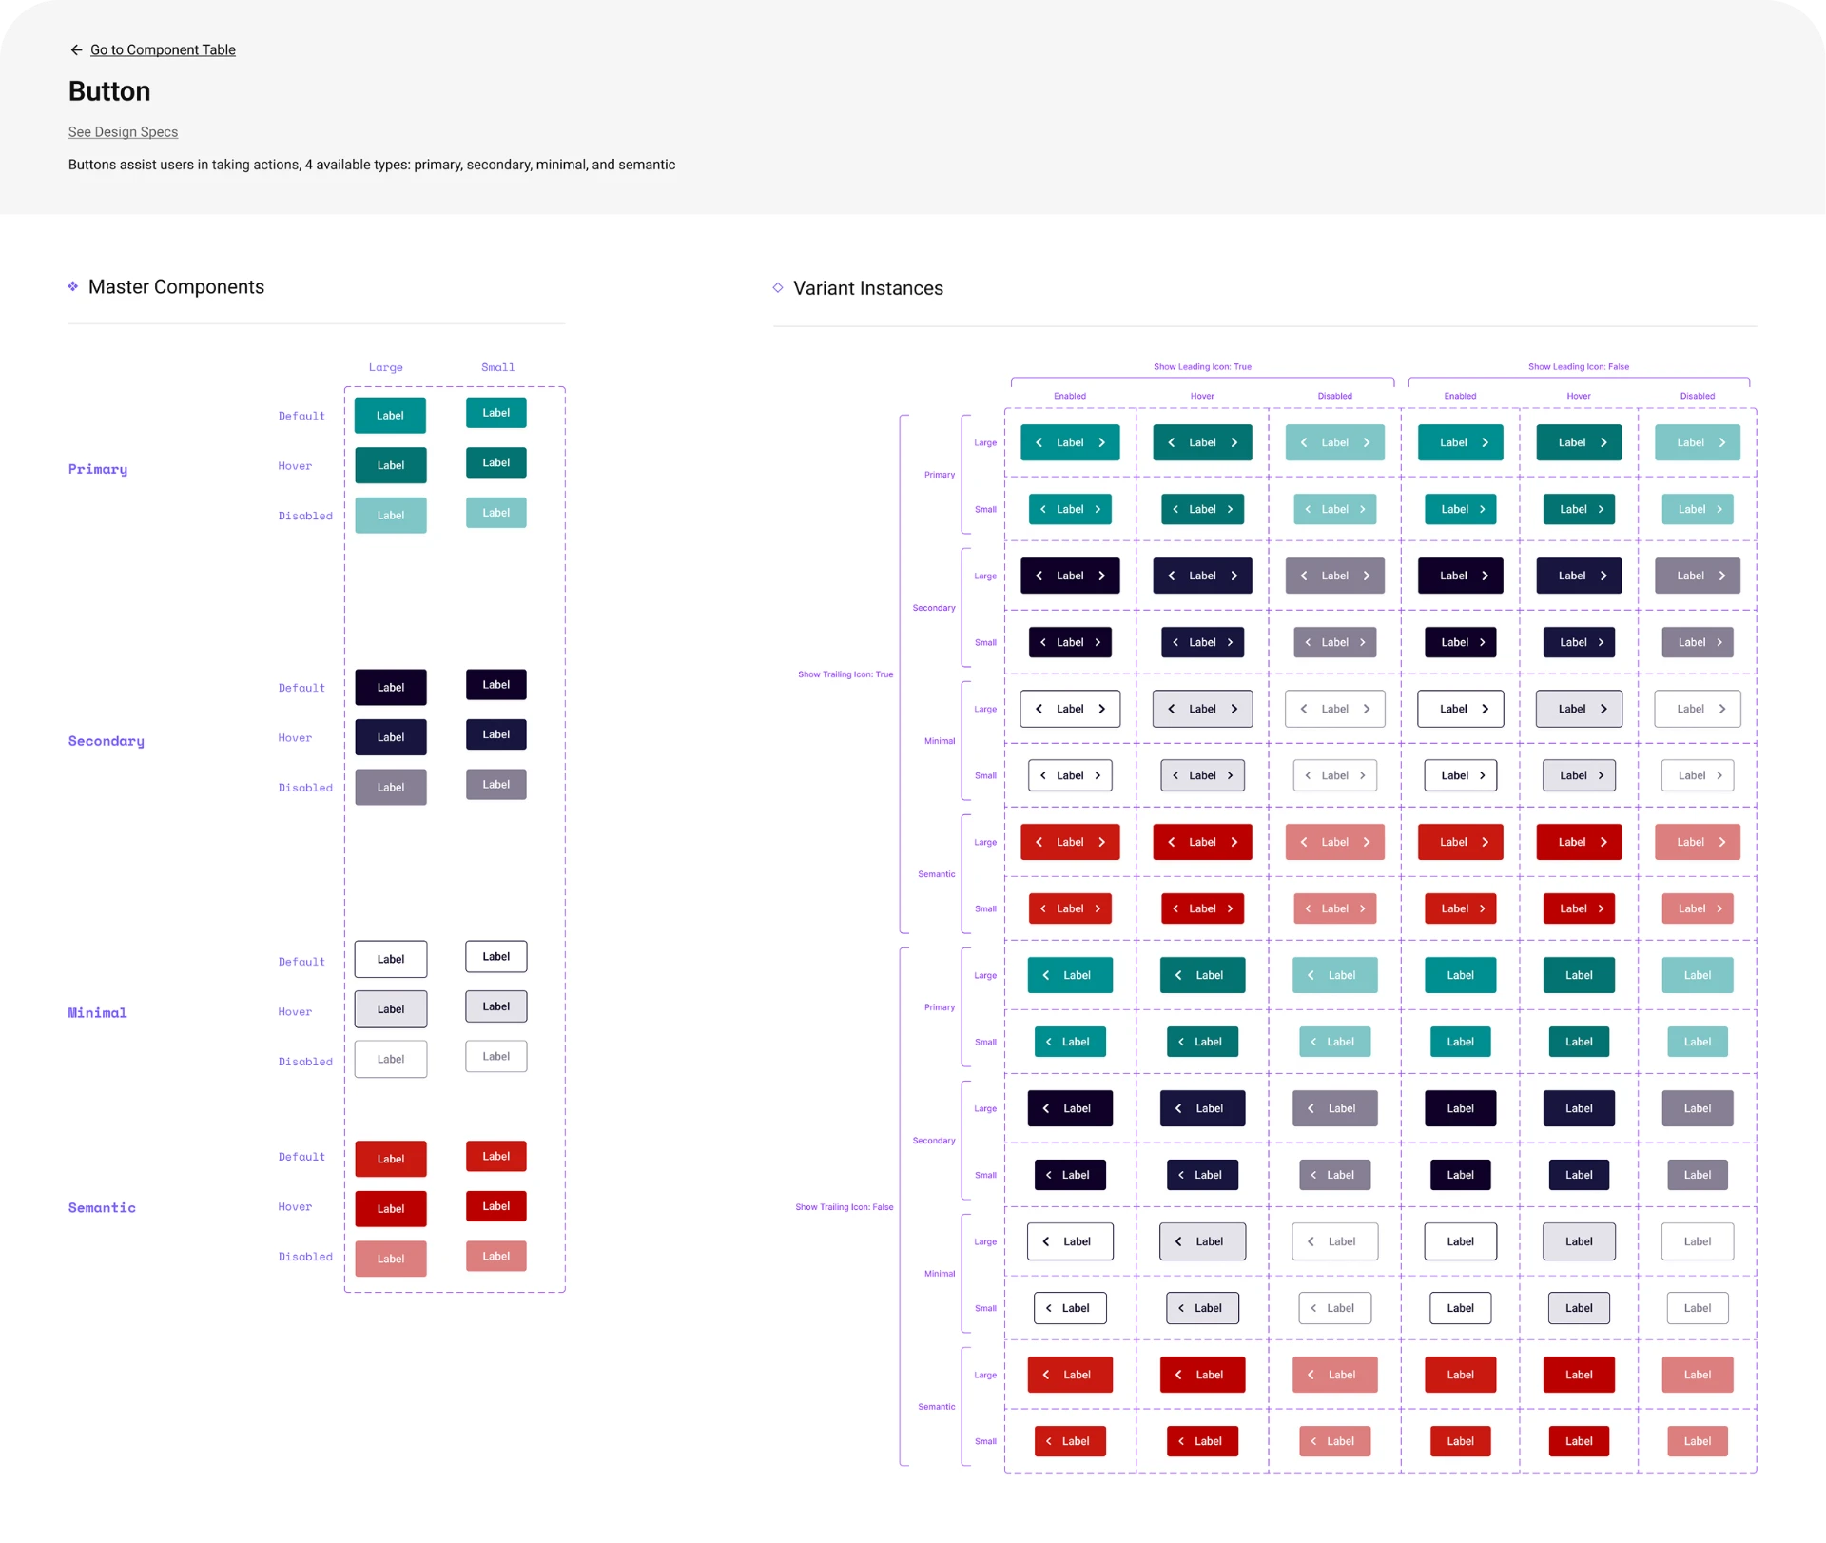
Task: Click Master Components Secondary Default Large Label button
Action: pos(390,688)
